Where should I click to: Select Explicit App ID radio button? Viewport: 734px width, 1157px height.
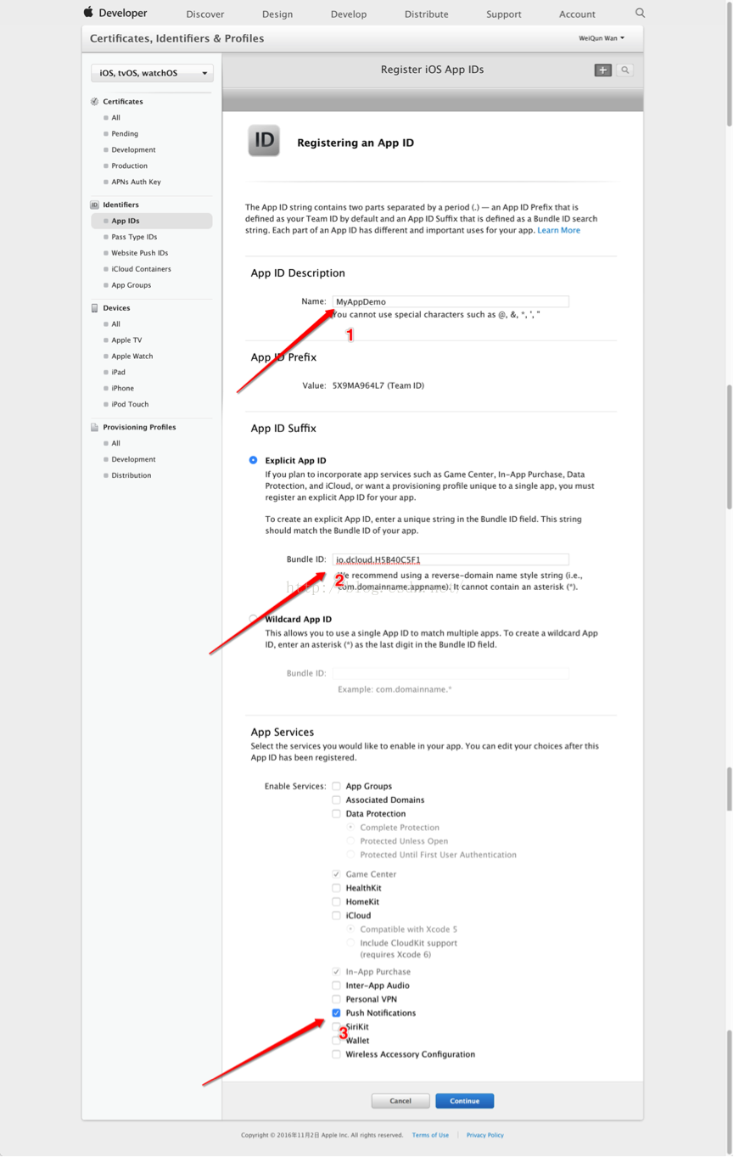253,460
